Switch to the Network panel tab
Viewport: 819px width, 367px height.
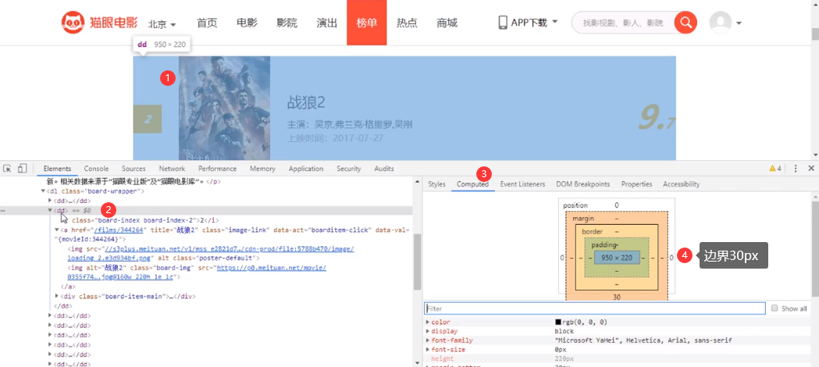[x=173, y=169]
